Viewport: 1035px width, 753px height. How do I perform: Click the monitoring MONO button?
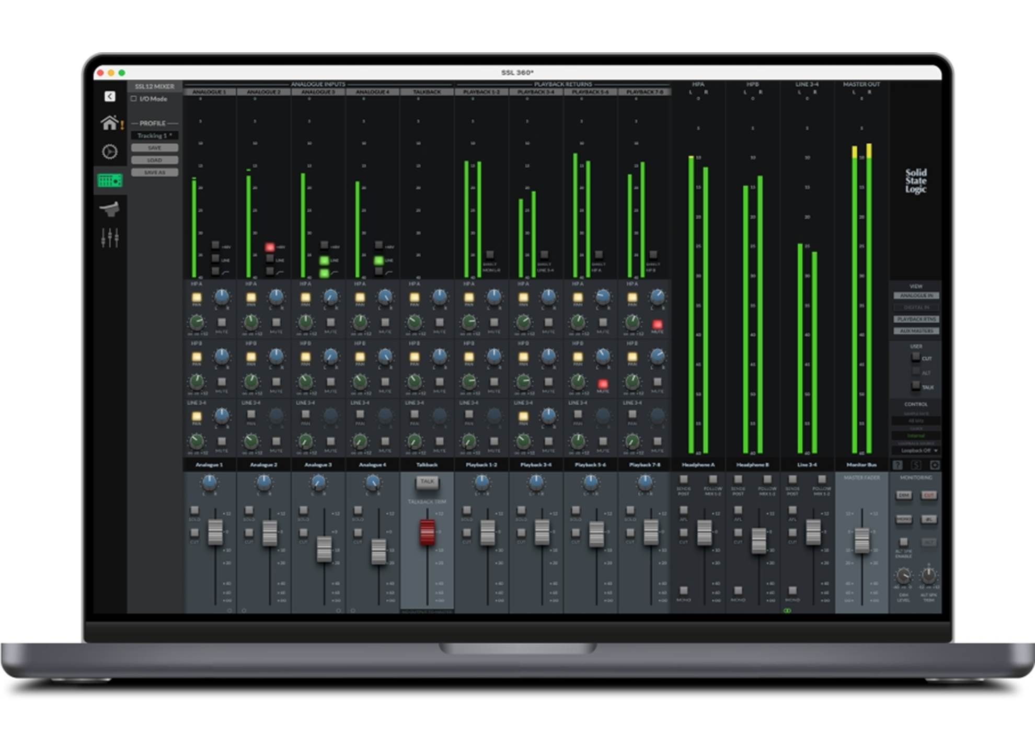(x=904, y=519)
